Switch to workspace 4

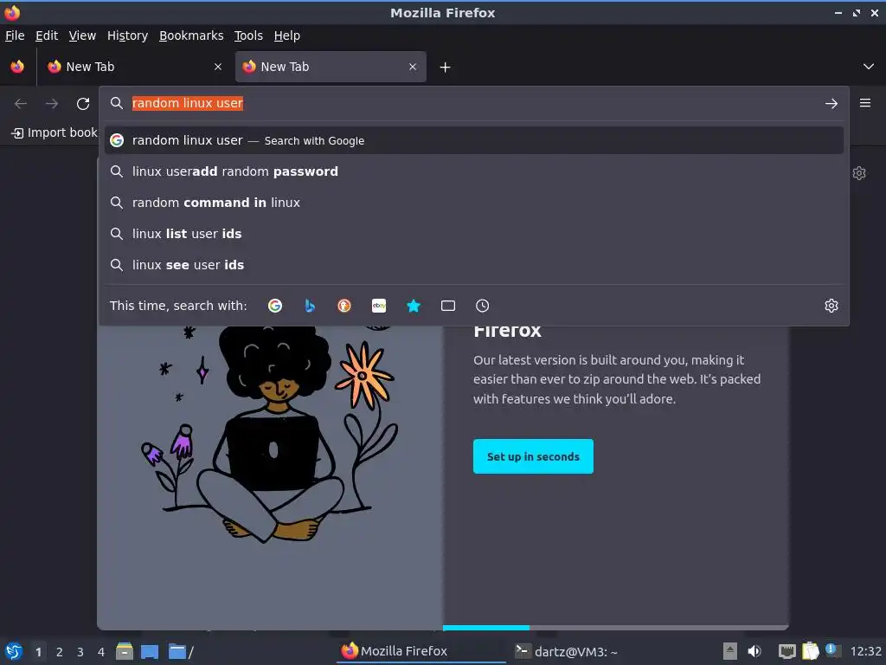click(x=101, y=652)
